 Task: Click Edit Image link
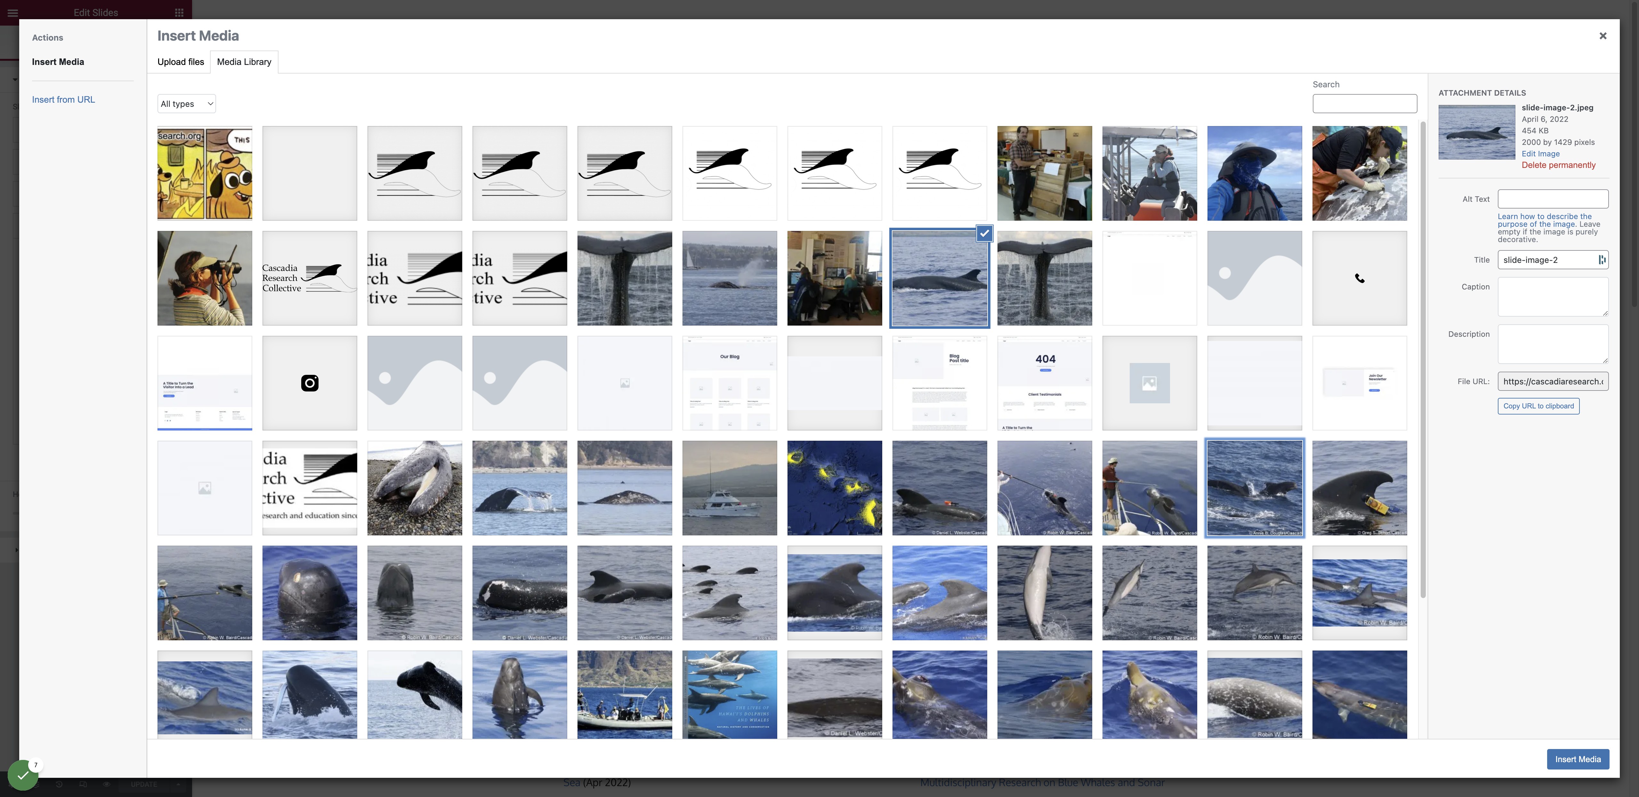tap(1540, 154)
